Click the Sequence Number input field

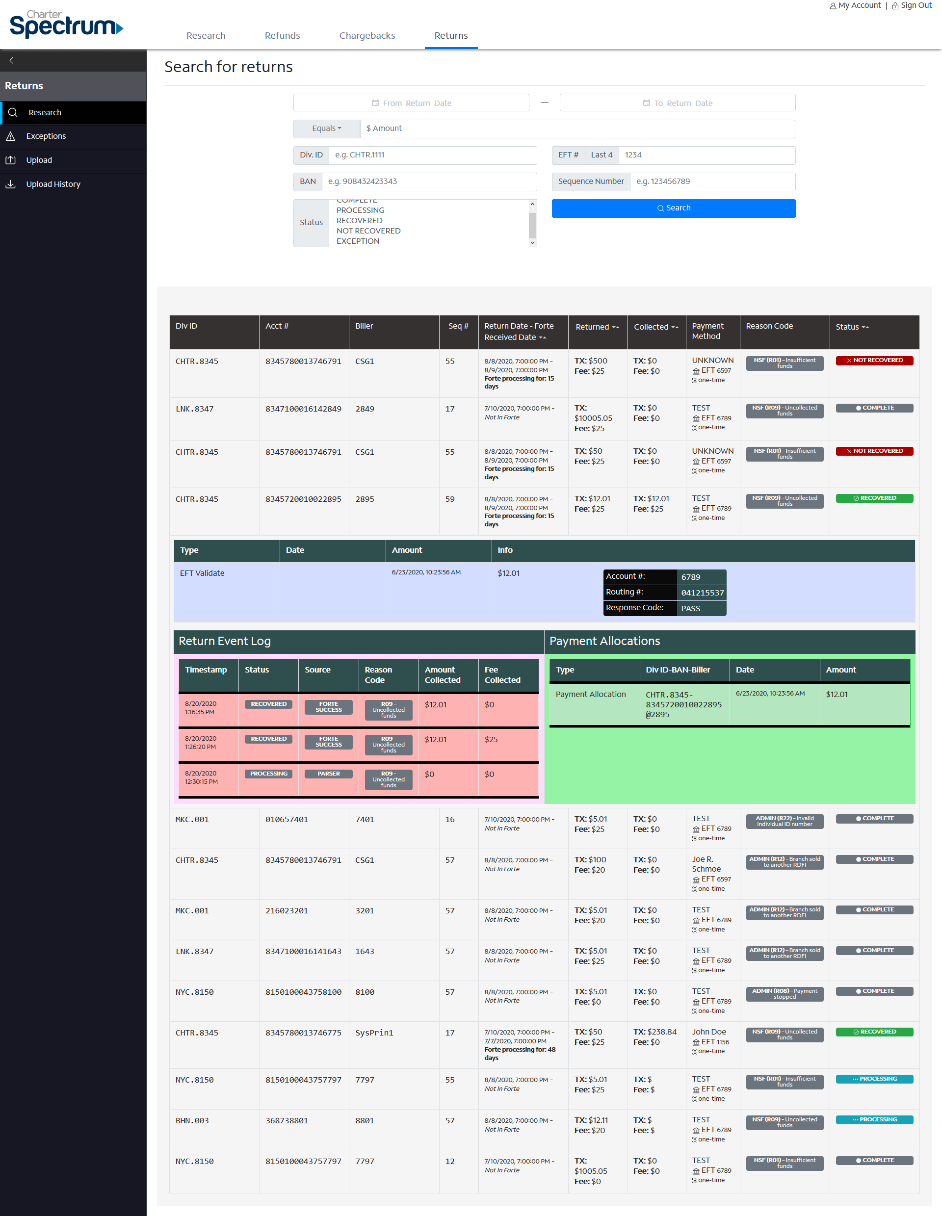tap(712, 181)
